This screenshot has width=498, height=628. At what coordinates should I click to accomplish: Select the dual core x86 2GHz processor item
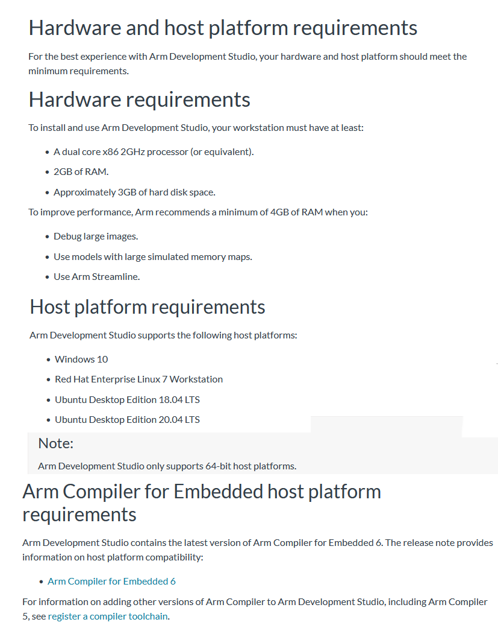[154, 152]
